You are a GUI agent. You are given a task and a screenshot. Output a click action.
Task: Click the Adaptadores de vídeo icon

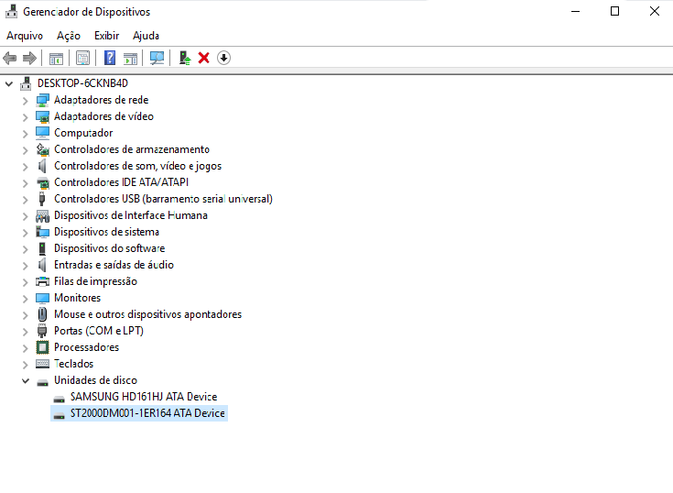coord(42,116)
